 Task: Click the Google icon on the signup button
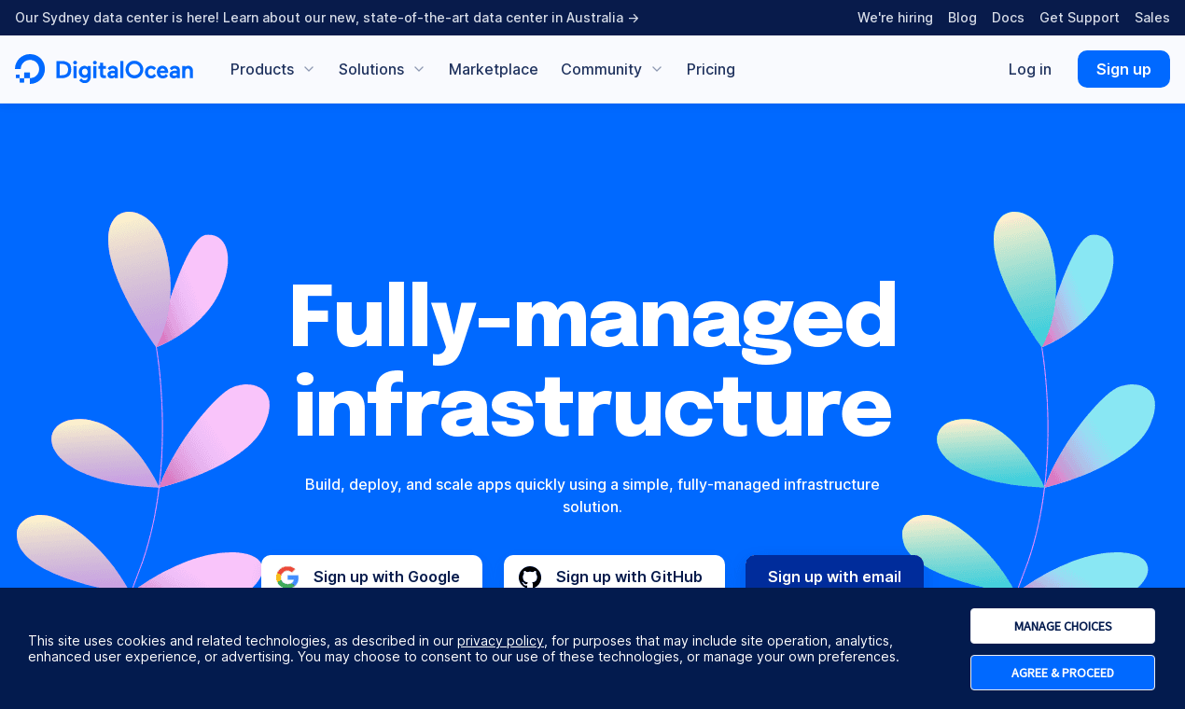[x=287, y=577]
